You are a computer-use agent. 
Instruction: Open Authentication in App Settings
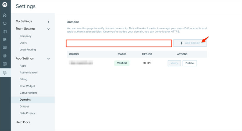pyautogui.click(x=29, y=72)
